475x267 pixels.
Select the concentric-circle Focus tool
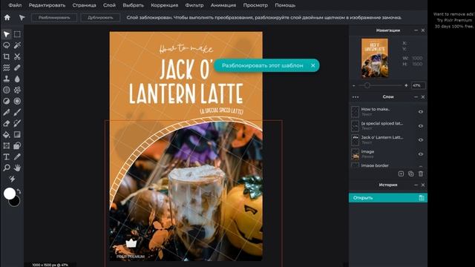[x=17, y=101]
